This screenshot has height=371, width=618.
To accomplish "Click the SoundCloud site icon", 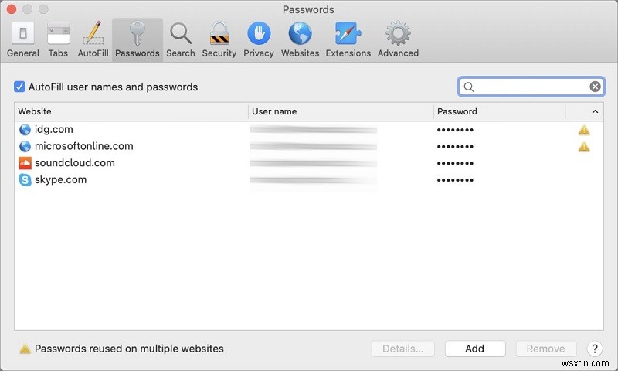I will (x=25, y=163).
